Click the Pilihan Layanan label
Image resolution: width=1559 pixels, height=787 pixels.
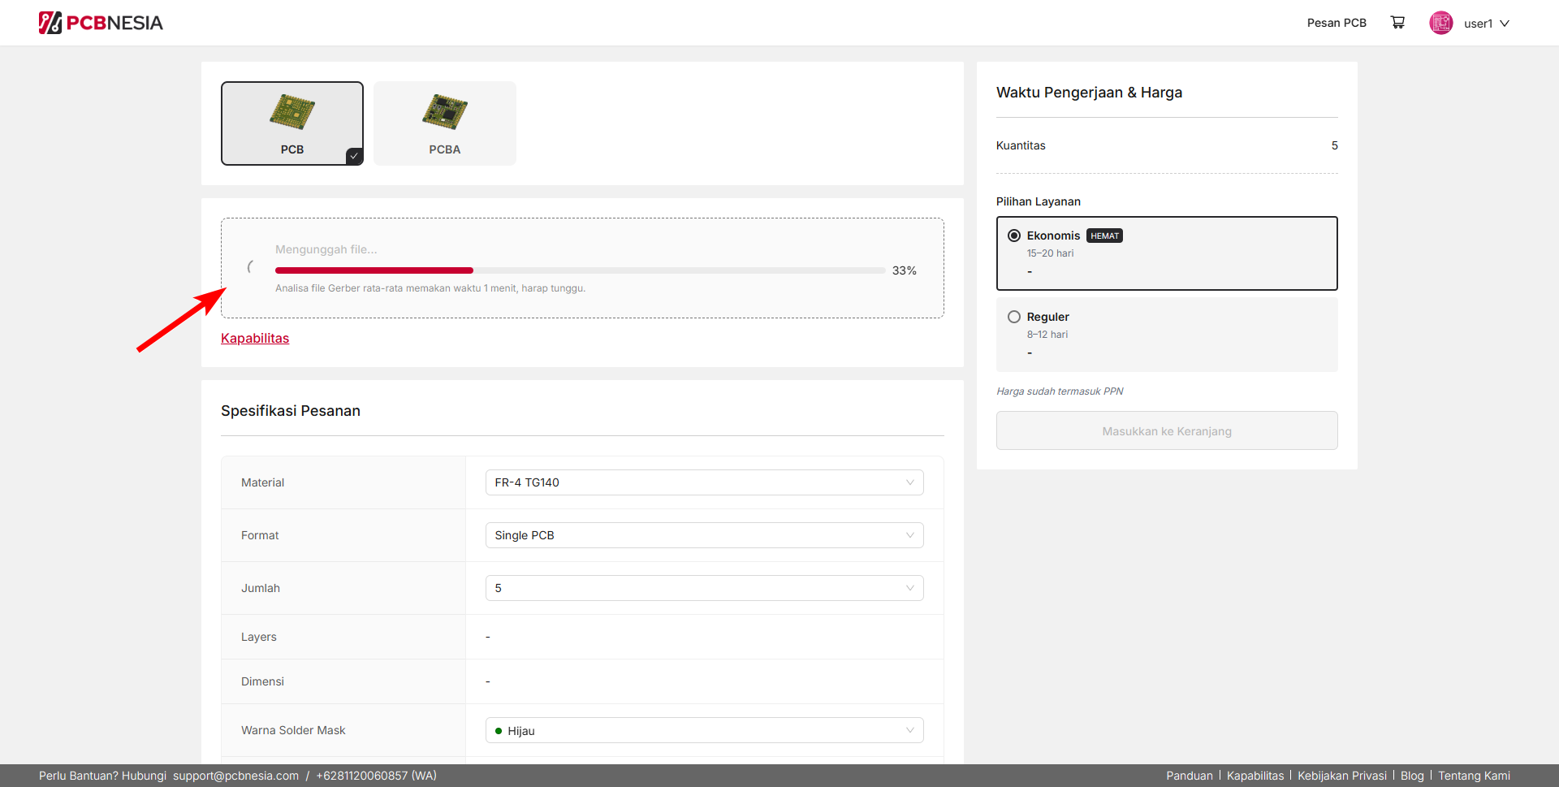coord(1039,201)
